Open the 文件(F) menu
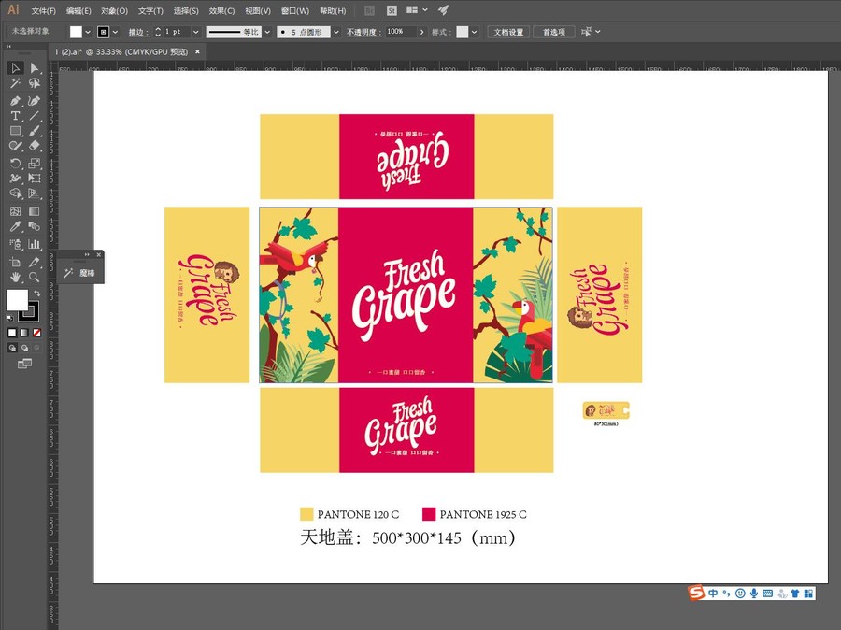Screen dimensions: 841x630 pos(43,10)
